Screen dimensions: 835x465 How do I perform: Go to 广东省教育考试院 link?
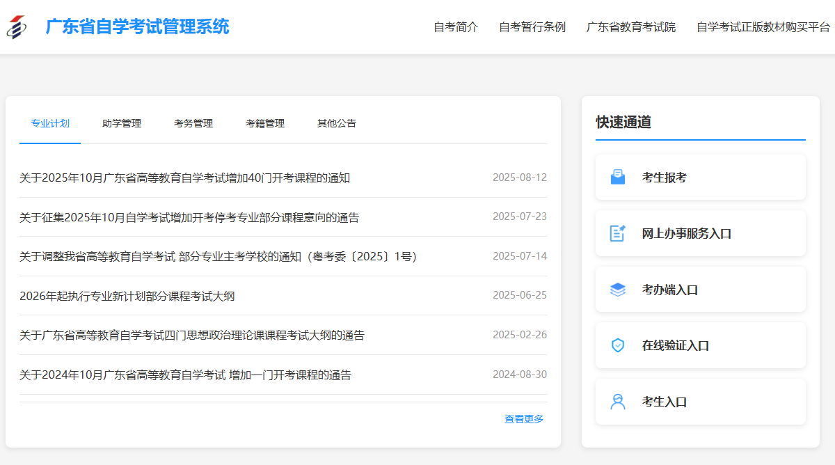631,27
